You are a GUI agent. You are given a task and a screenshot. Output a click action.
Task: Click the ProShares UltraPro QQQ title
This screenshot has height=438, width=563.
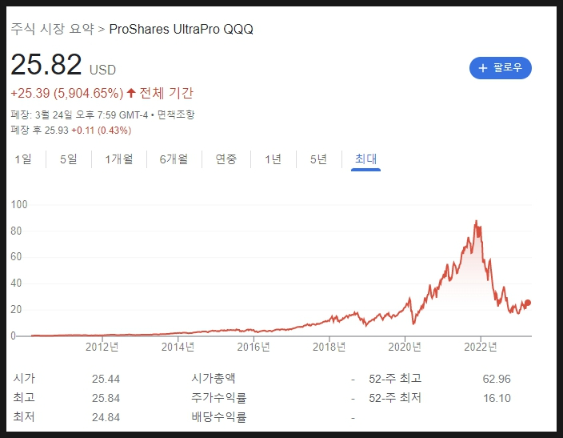(182, 29)
